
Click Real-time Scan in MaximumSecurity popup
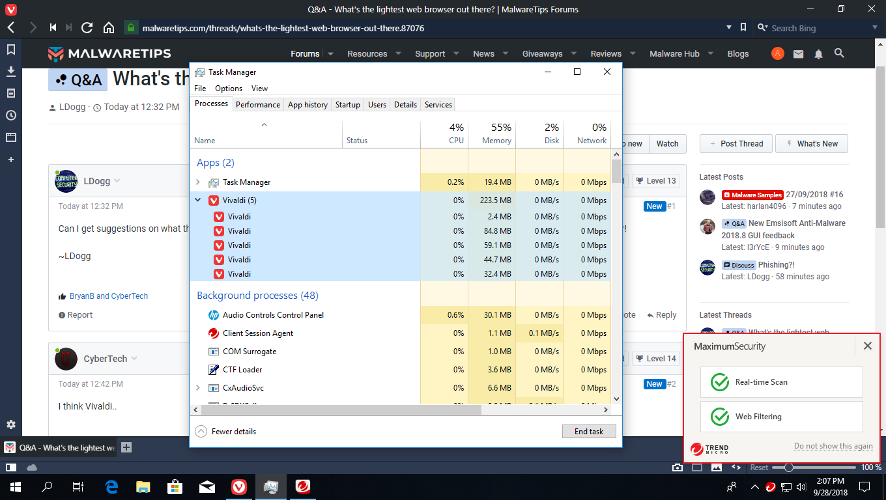click(x=782, y=382)
